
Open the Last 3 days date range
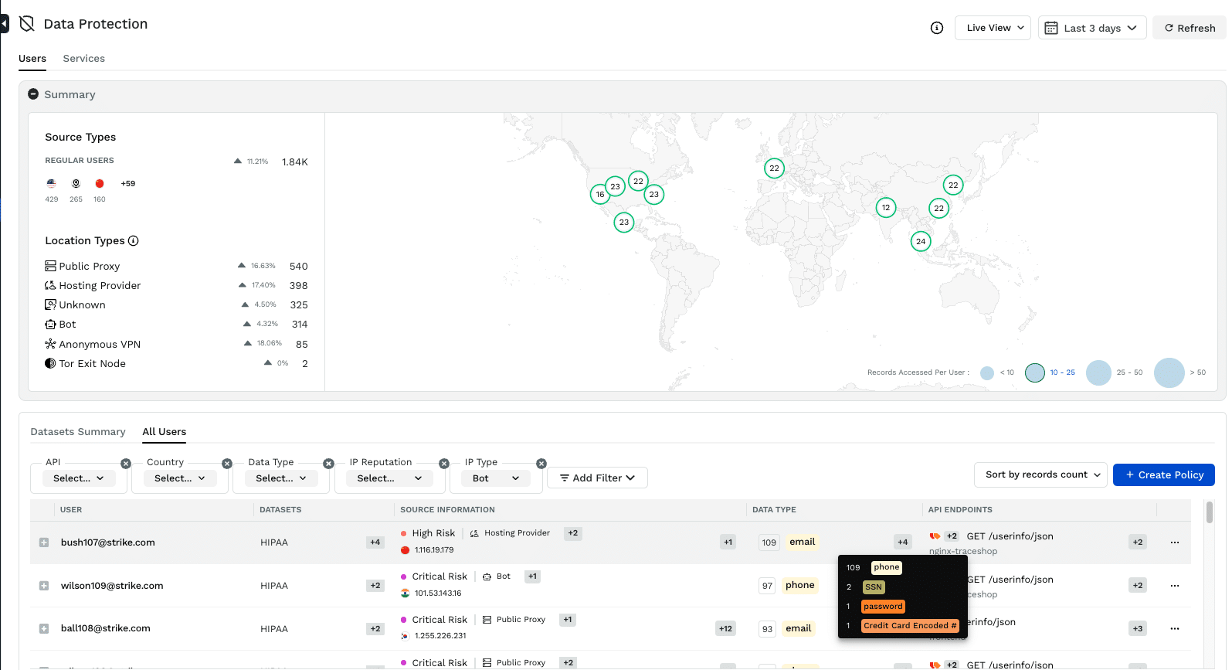point(1091,28)
